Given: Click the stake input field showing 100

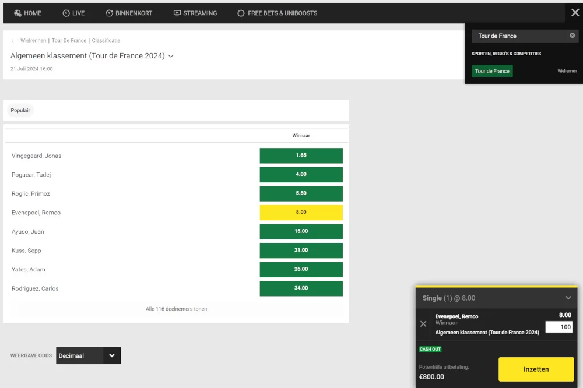Looking at the screenshot, I should (559, 327).
